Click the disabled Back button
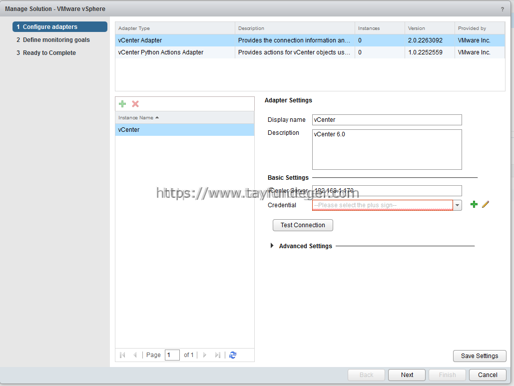The height and width of the screenshot is (386, 514). click(x=366, y=375)
